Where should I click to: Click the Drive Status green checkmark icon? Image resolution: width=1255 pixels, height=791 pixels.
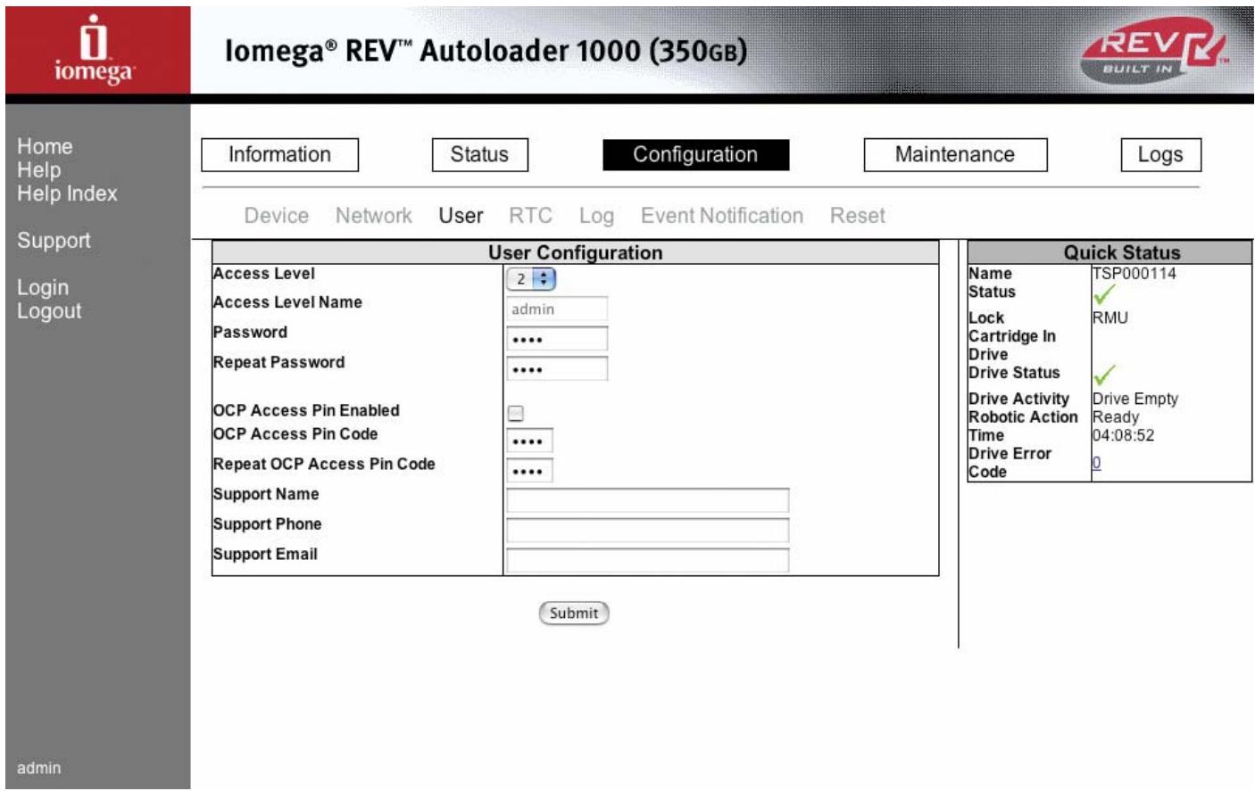(1104, 375)
